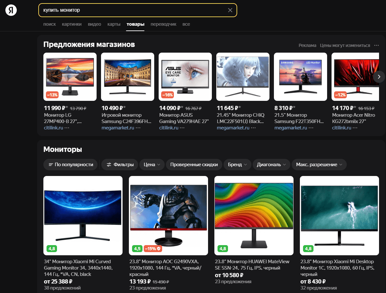Expand the 'Макс. разрешение' filter dropdown
The width and height of the screenshot is (386, 293).
pos(319,165)
